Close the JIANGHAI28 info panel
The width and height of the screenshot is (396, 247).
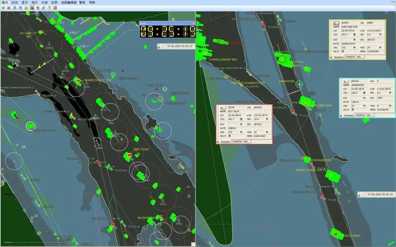[x=341, y=115]
